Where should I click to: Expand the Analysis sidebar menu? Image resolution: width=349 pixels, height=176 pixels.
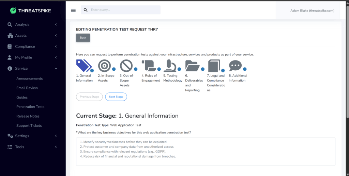point(32,24)
